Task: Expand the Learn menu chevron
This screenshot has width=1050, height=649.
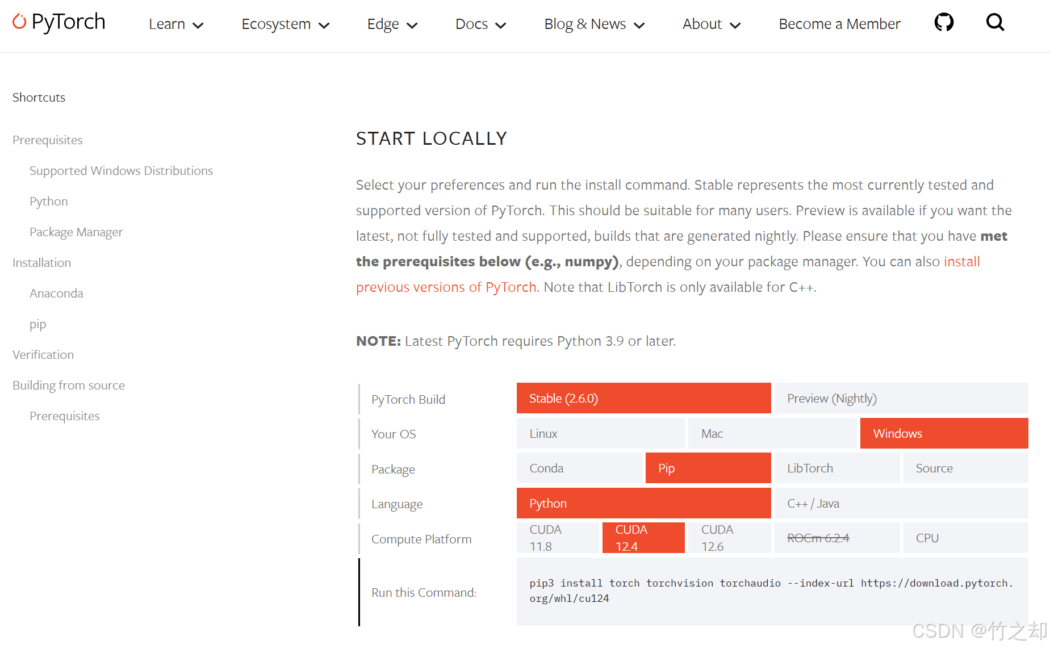Action: tap(198, 26)
